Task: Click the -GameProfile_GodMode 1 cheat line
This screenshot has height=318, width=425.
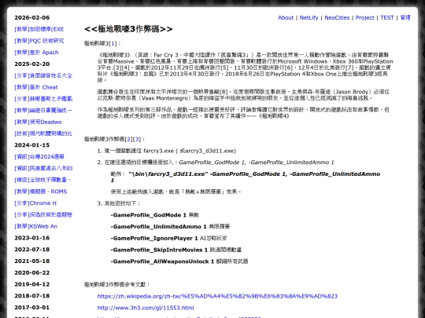Action: 155,215
